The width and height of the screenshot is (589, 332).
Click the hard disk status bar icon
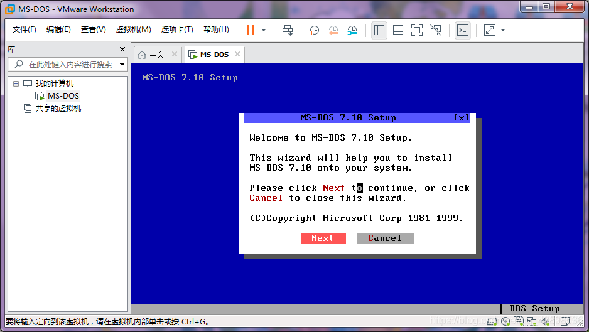[x=492, y=321]
